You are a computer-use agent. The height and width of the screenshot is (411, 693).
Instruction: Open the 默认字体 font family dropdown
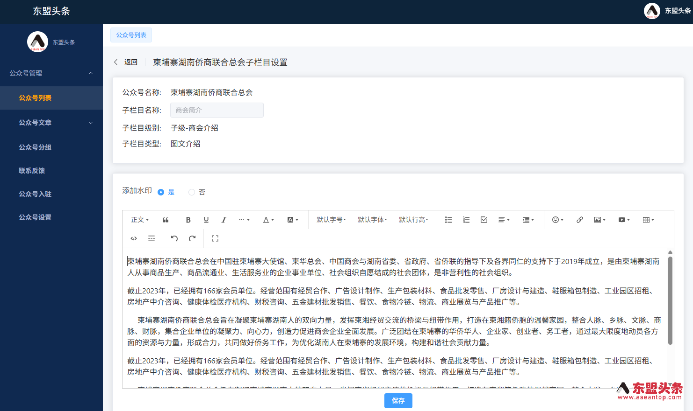tap(372, 220)
